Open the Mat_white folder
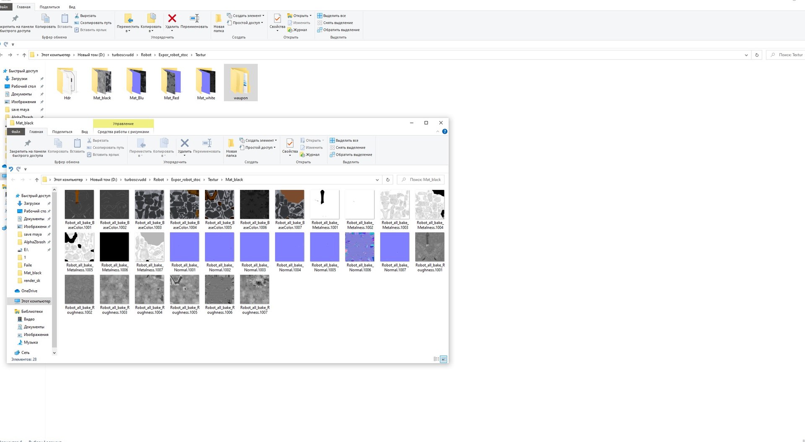This screenshot has width=805, height=442. click(x=206, y=83)
